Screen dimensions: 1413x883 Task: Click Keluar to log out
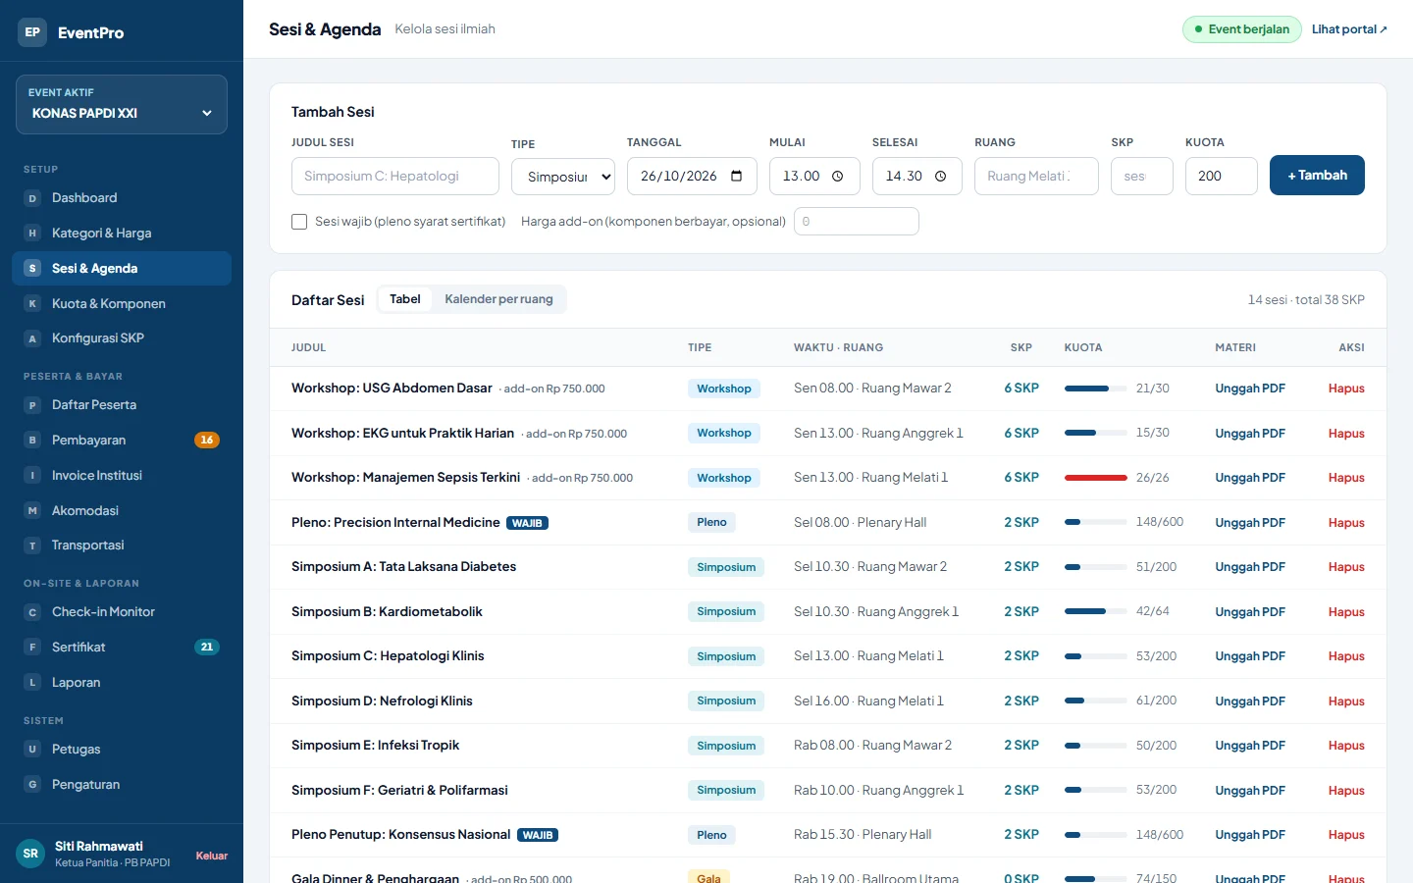coord(212,856)
